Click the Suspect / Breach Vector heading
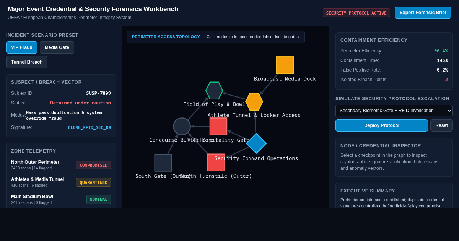459x241 pixels. [x=46, y=82]
